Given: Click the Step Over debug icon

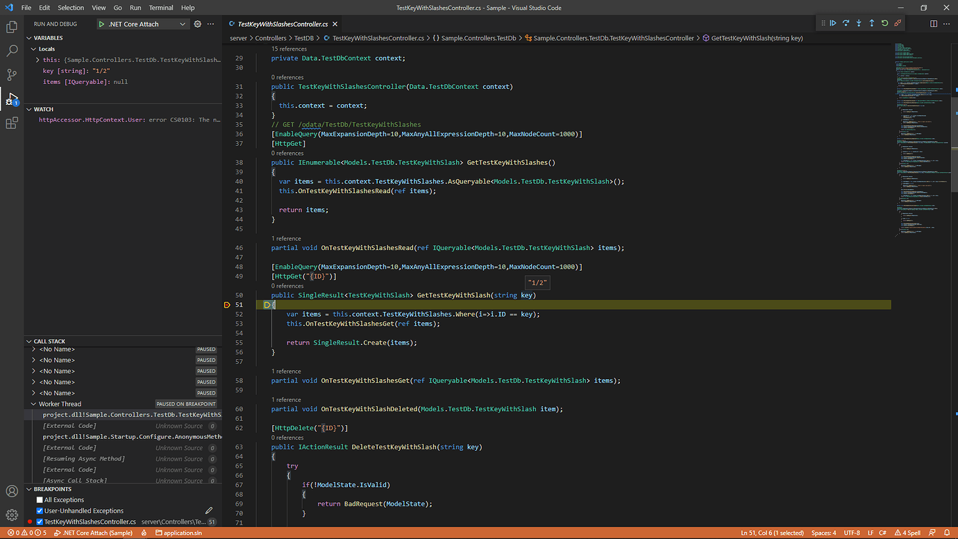Looking at the screenshot, I should [846, 23].
